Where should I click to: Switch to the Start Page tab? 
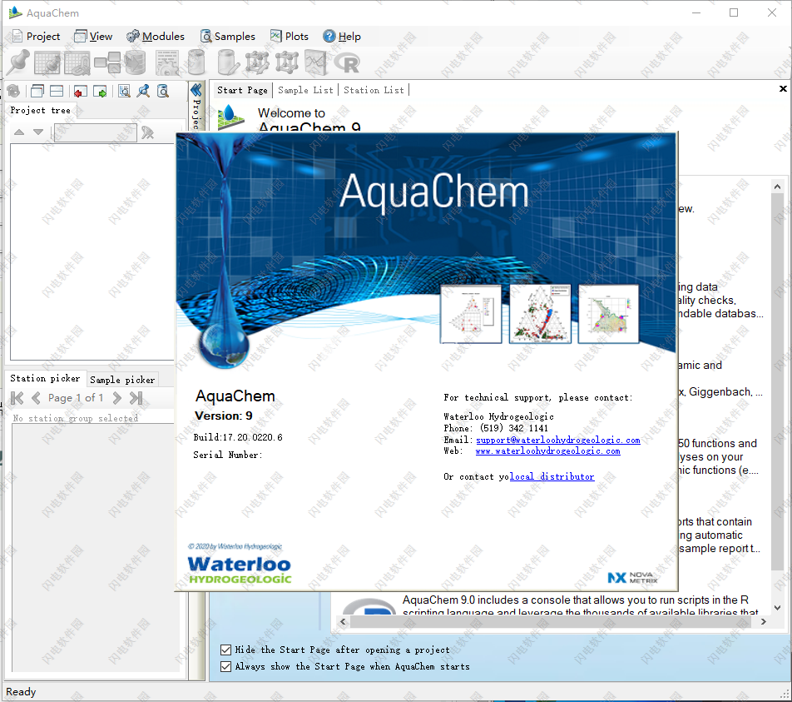point(242,90)
